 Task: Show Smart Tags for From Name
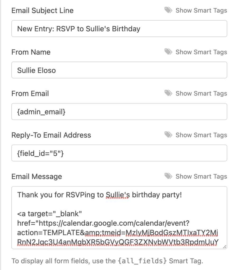[x=201, y=52]
